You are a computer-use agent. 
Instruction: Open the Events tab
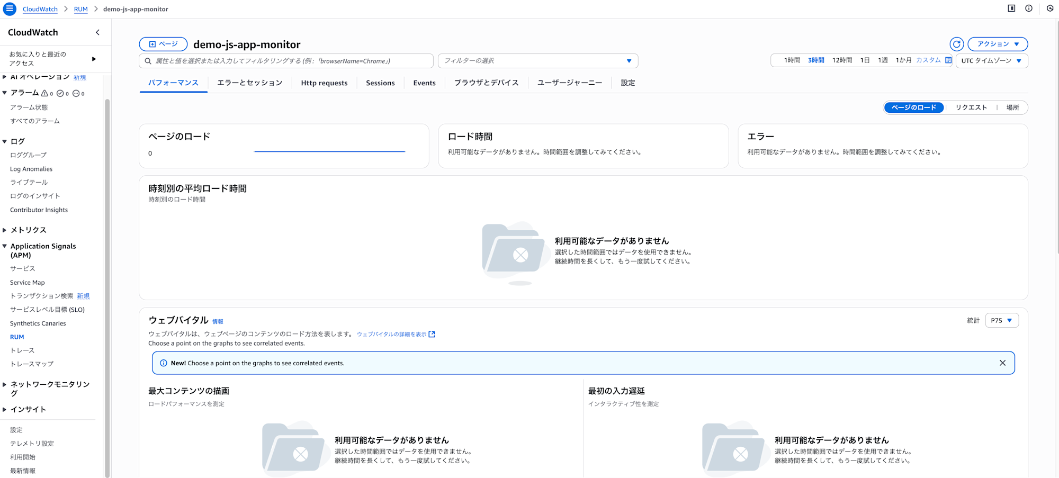pos(424,83)
